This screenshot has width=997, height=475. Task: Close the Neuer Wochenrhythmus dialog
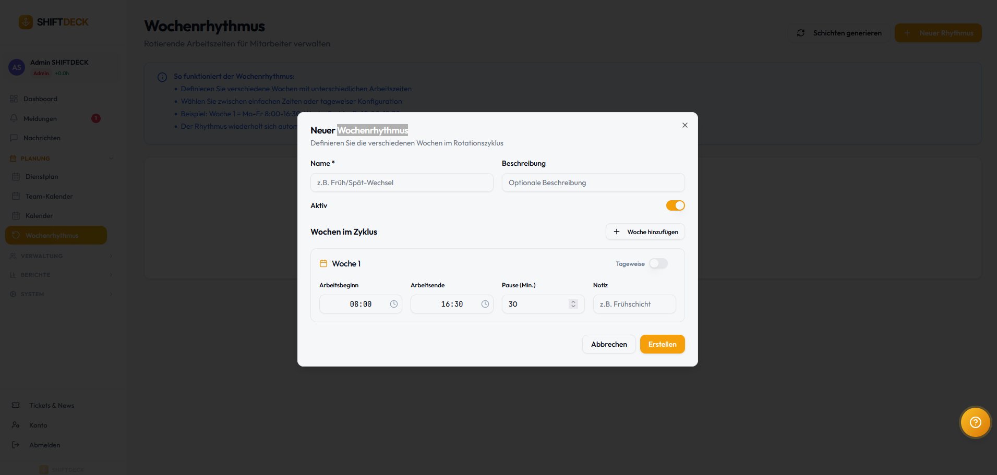(685, 125)
